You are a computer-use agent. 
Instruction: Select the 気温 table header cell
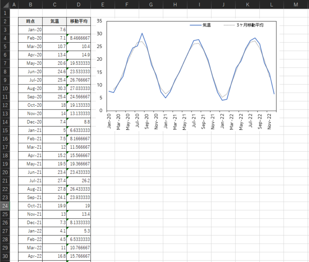pyautogui.click(x=54, y=21)
